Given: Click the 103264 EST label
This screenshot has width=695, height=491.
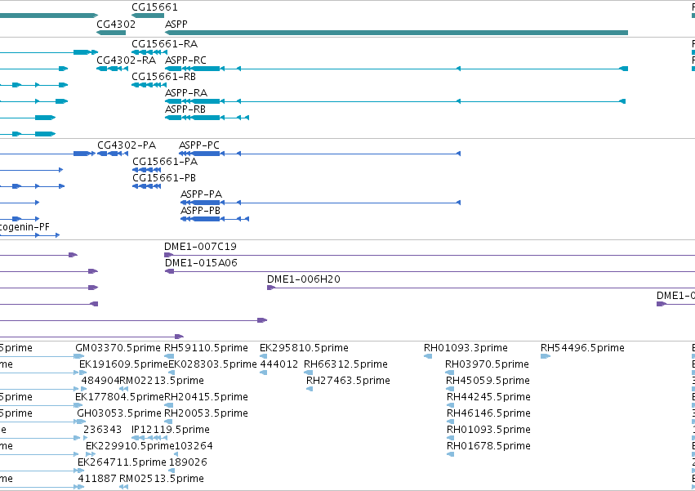Looking at the screenshot, I should coord(194,446).
